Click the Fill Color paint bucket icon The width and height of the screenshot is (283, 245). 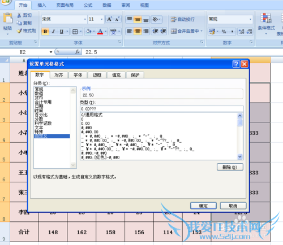pos(89,31)
